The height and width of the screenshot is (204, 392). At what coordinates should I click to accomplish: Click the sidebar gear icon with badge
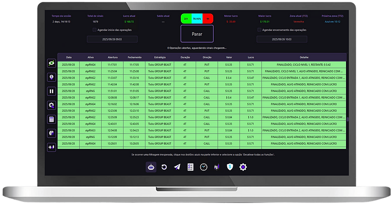[52, 105]
